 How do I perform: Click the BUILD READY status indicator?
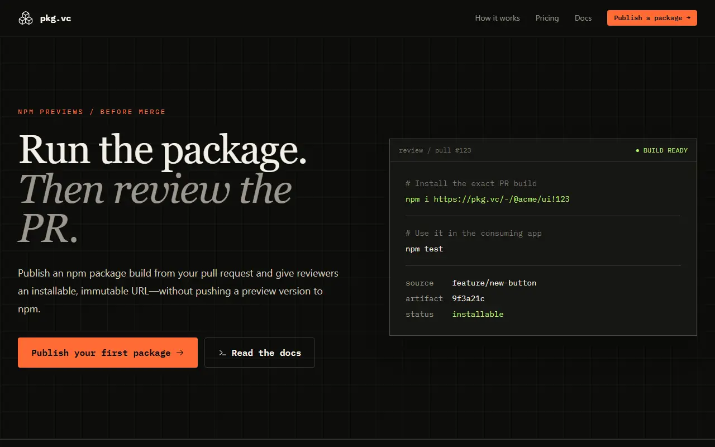tap(661, 150)
